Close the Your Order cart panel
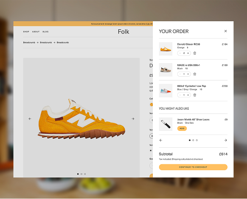This screenshot has width=247, height=199. pyautogui.click(x=225, y=31)
